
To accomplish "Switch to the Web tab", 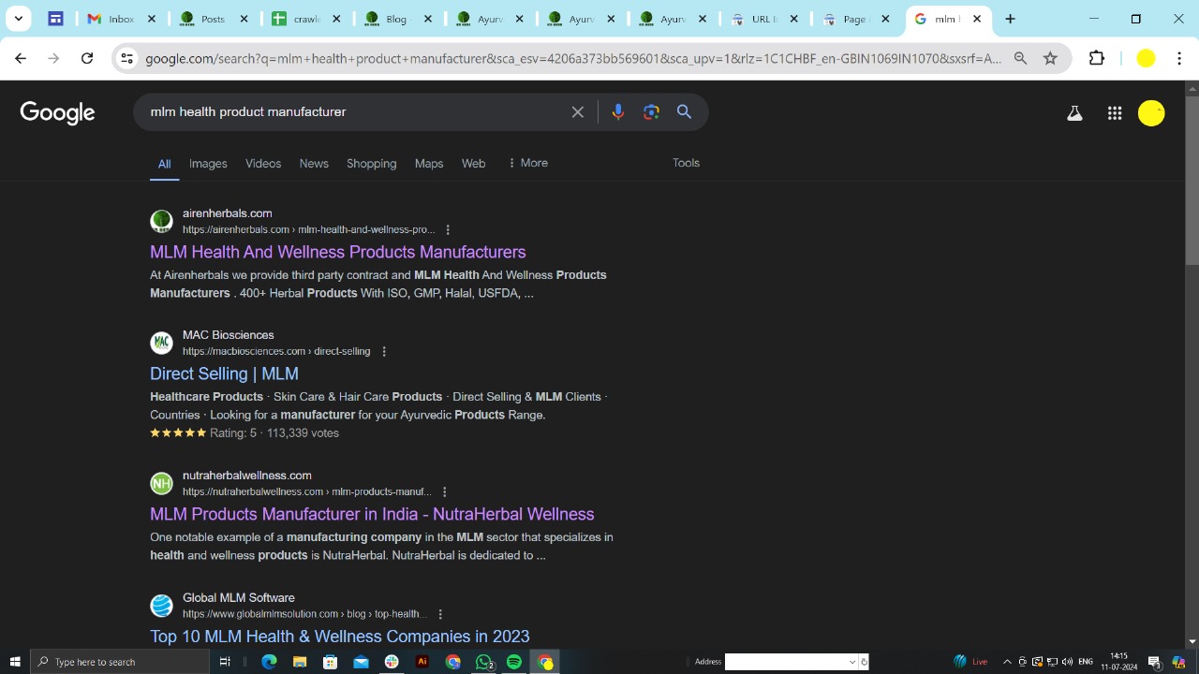I will coord(473,163).
